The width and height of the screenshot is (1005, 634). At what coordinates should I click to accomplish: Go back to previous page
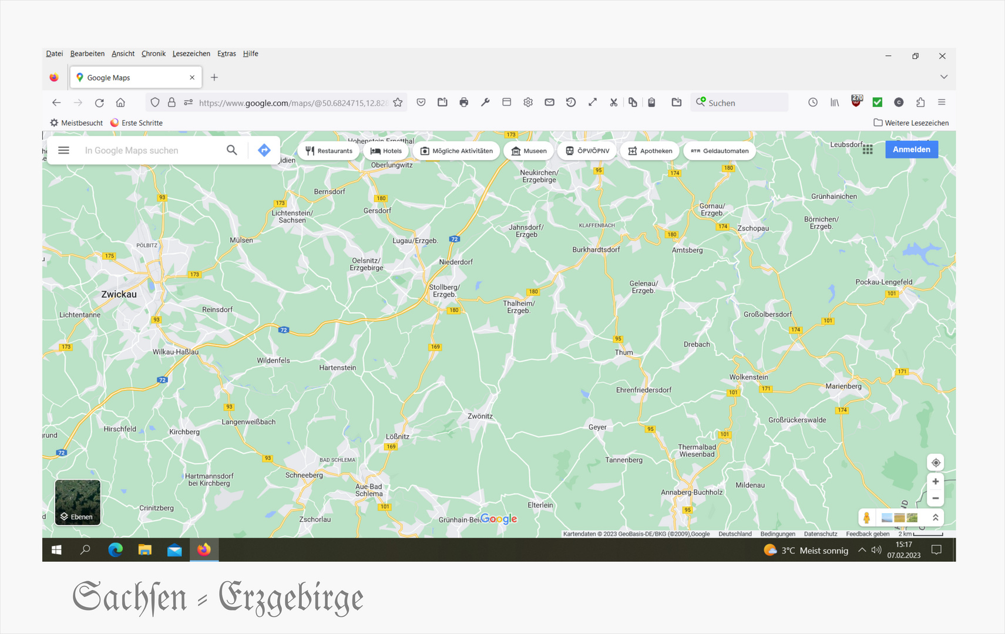click(56, 103)
